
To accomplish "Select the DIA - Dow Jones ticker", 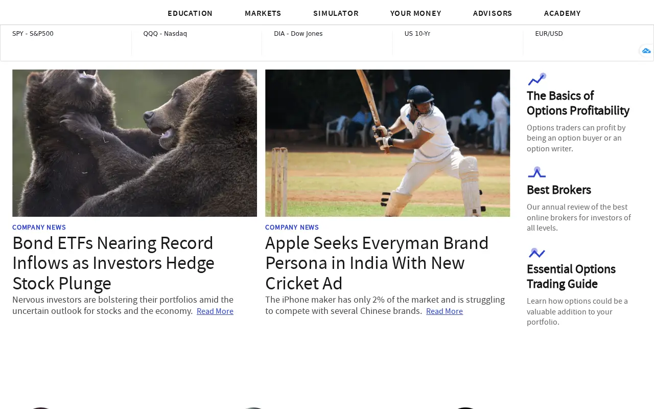I will pos(298,34).
